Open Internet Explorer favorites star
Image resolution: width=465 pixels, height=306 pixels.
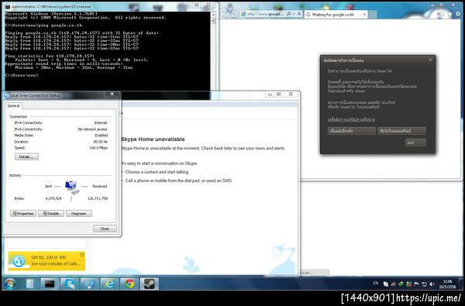click(x=449, y=14)
